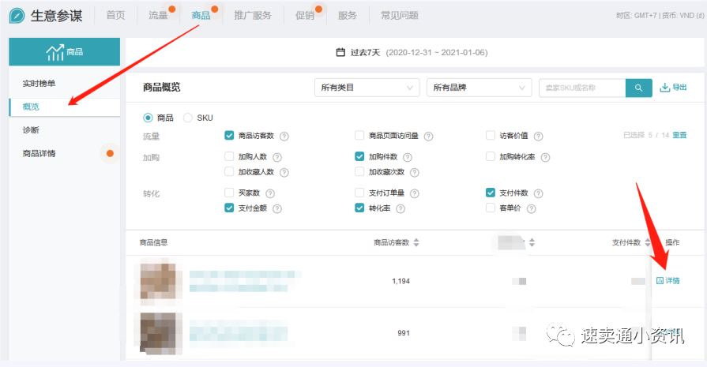Click the help icon next to 商品访客数 checkbox
The image size is (707, 367).
(x=284, y=136)
